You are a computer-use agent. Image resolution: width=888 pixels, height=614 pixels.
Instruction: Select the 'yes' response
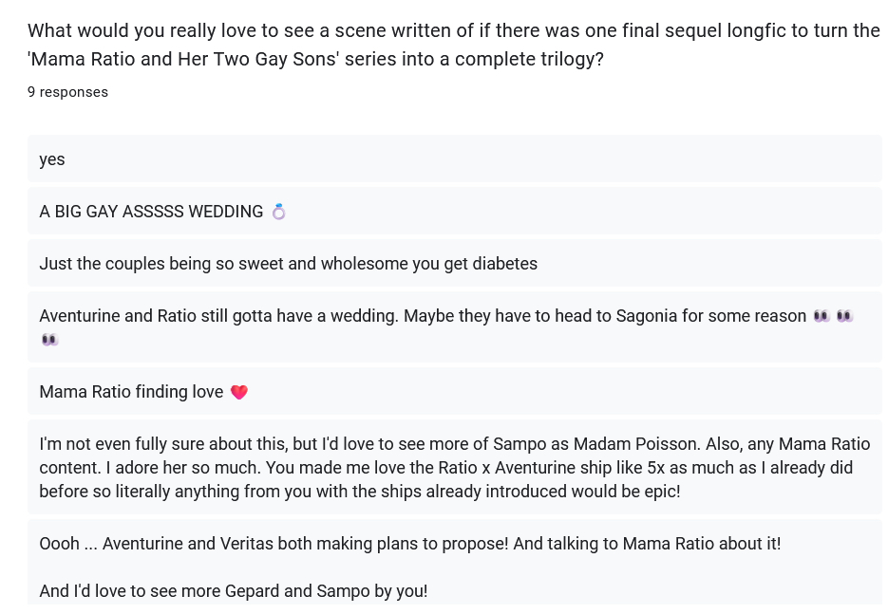[x=52, y=159]
